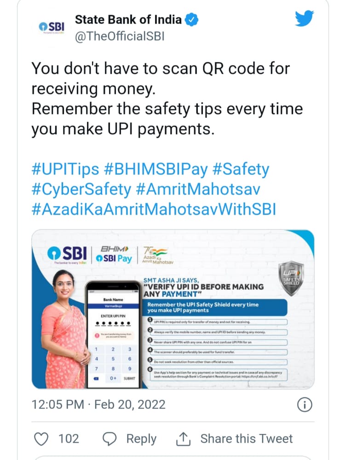Image resolution: width=345 pixels, height=460 pixels.
Task: Open the #UPITips hashtag
Action: tap(65, 169)
